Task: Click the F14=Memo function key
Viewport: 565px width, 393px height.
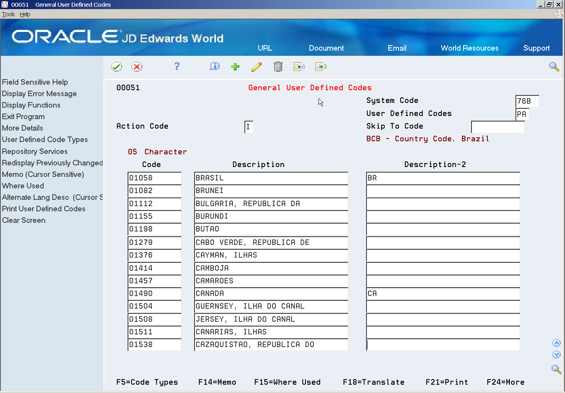Action: click(x=217, y=382)
